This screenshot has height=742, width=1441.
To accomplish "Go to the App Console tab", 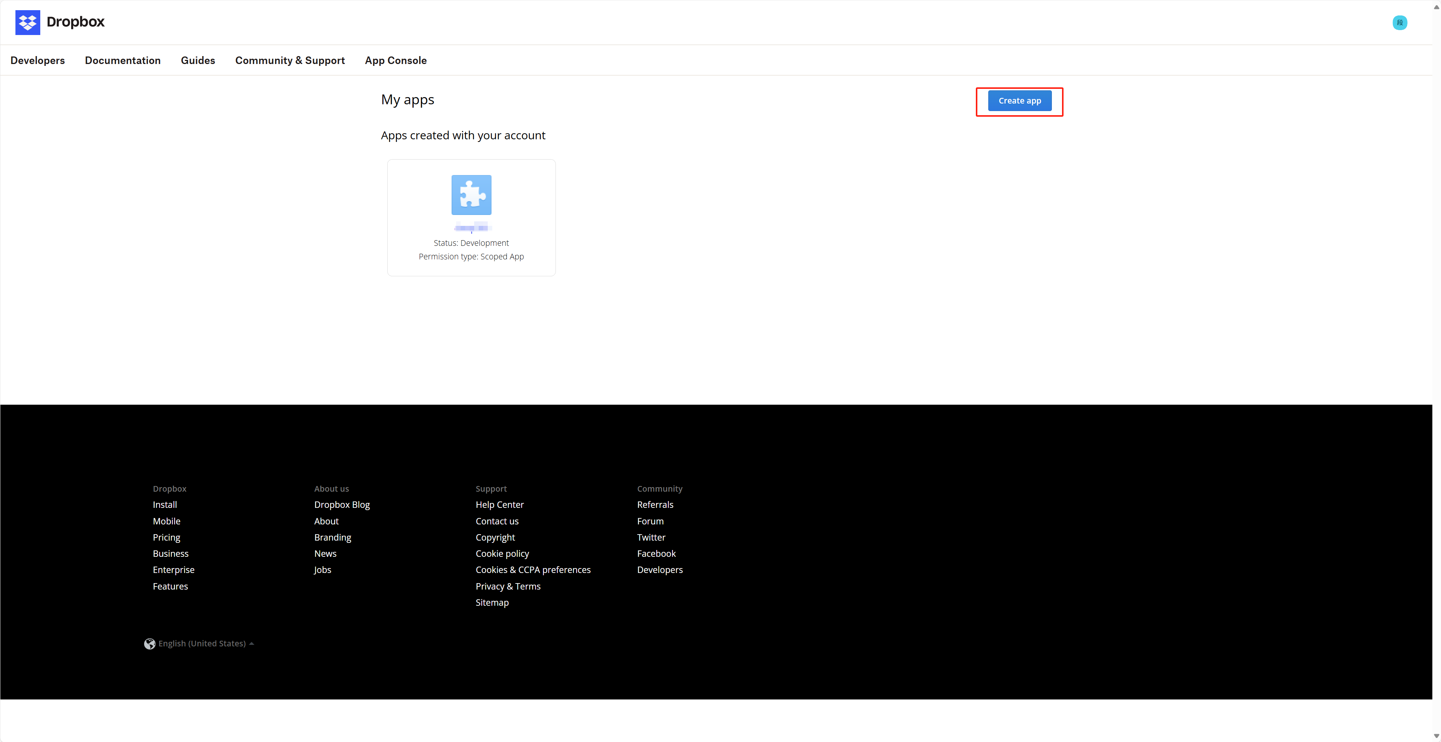I will pyautogui.click(x=396, y=61).
